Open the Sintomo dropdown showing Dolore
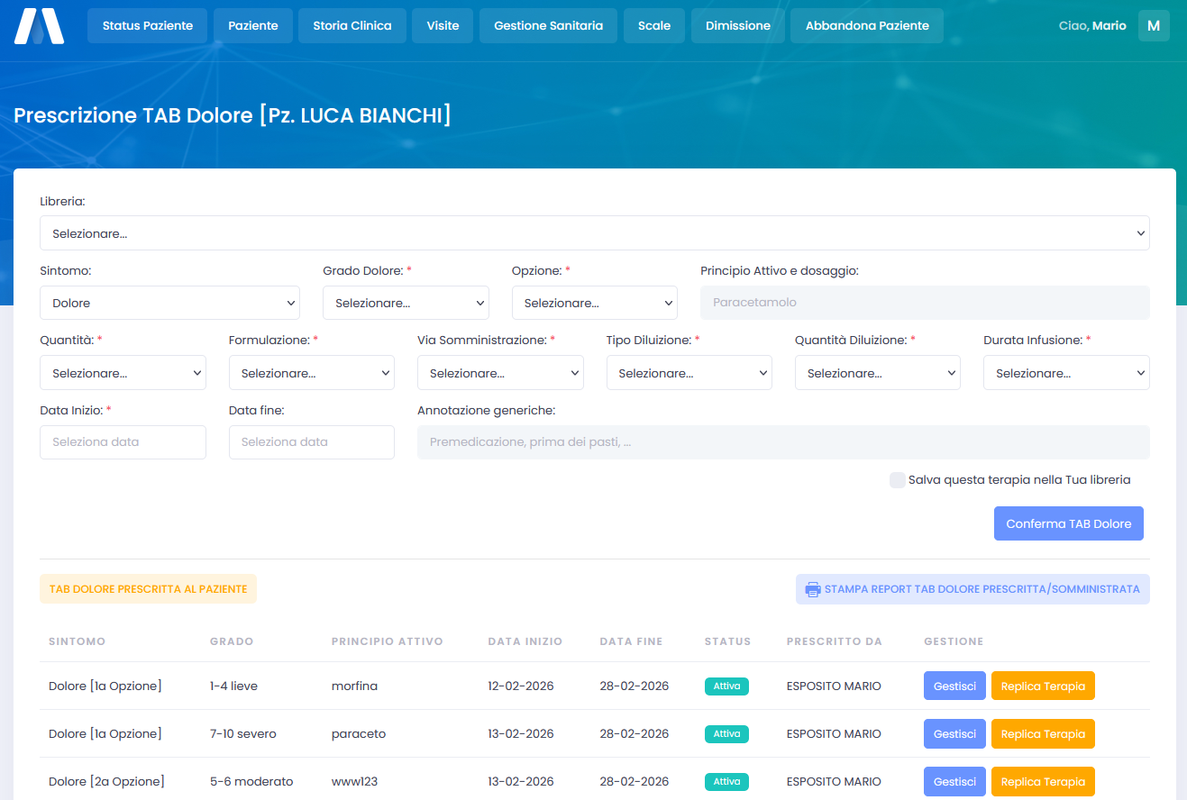This screenshot has width=1187, height=800. pos(169,303)
